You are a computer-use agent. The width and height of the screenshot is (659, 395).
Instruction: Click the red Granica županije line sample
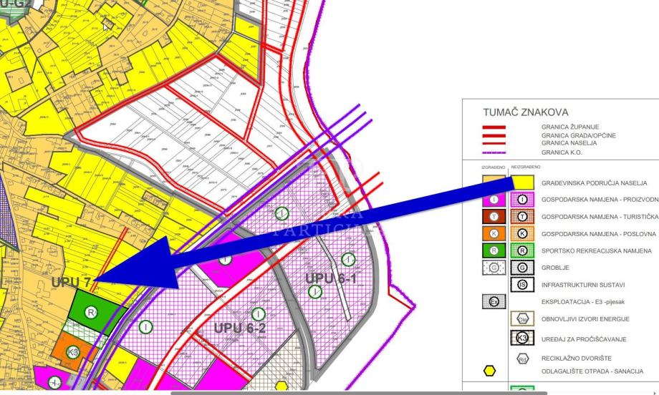point(494,127)
